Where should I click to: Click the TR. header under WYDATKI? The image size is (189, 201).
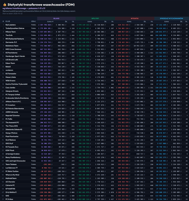pos(152,21)
